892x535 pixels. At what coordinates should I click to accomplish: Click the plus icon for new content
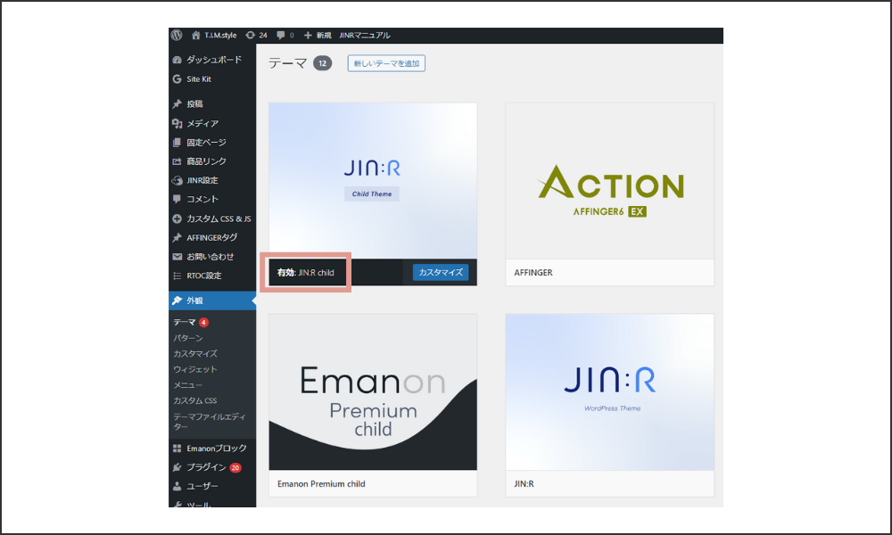(308, 36)
